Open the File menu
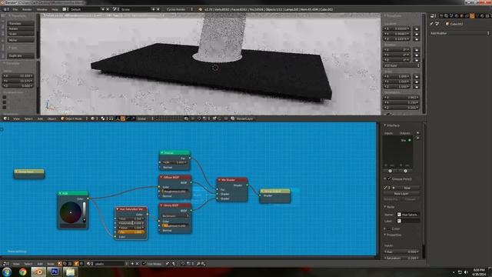Screen dimensions: 492x277 (x=15, y=9)
